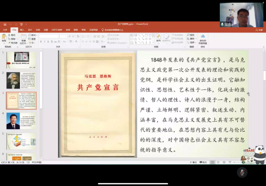Open the Section (节) dropdown
The image size is (266, 186).
(32, 43)
